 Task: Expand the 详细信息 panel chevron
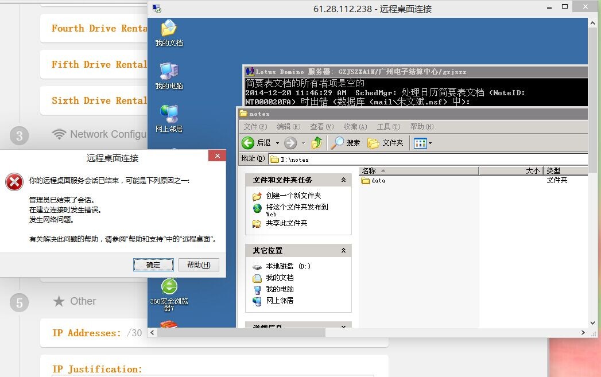tap(343, 326)
